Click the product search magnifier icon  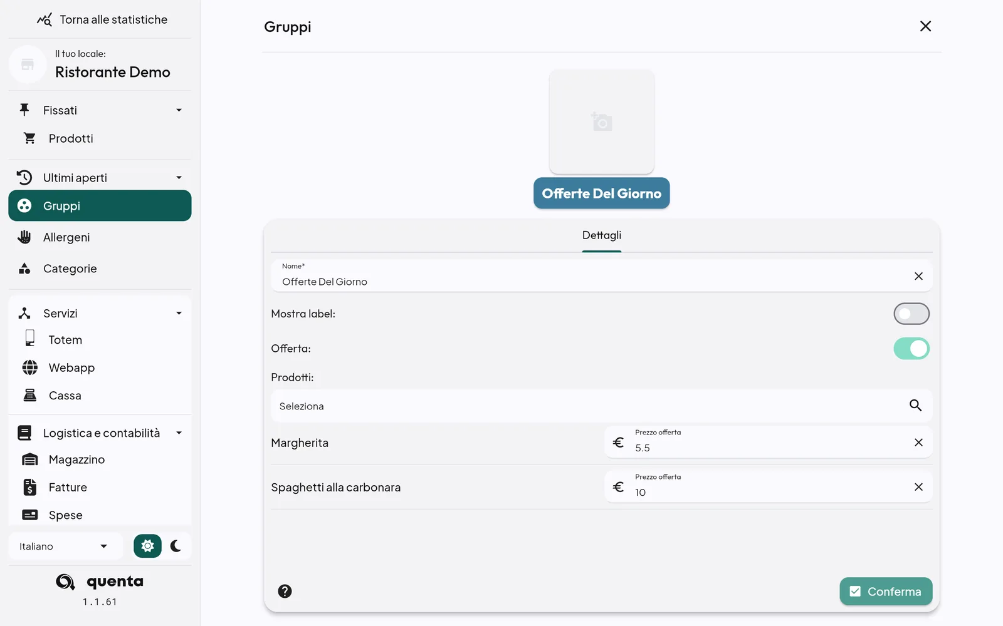[915, 406]
